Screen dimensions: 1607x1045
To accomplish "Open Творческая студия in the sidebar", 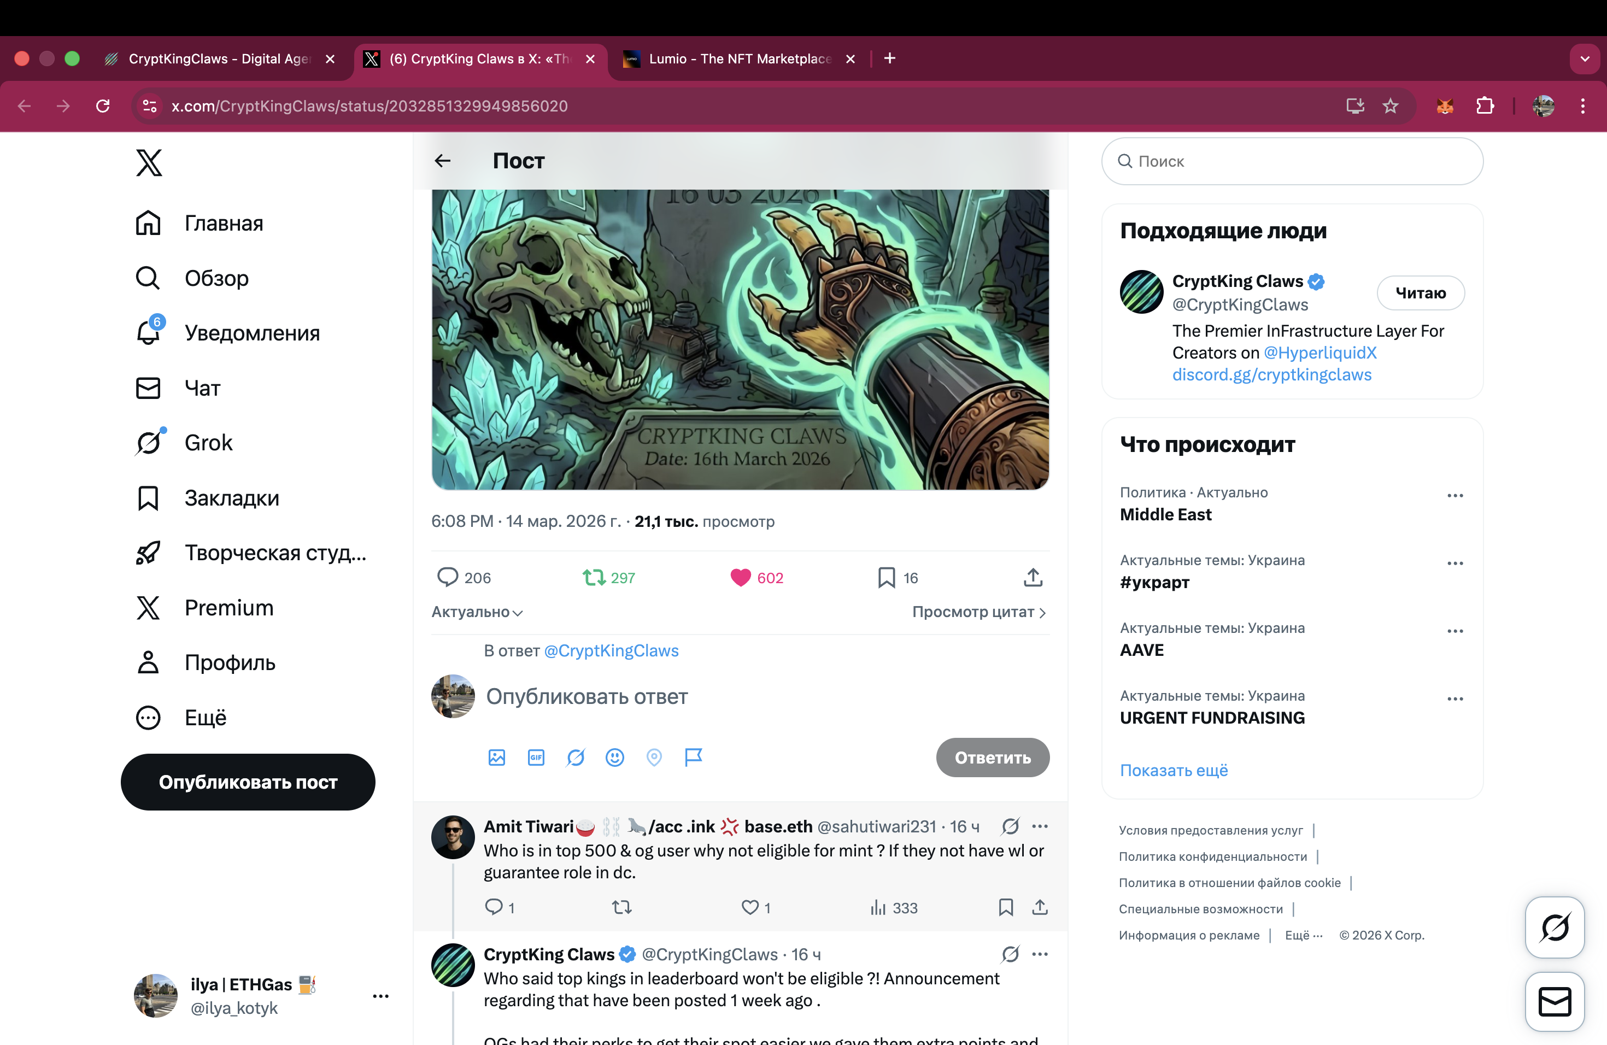I will pos(250,553).
